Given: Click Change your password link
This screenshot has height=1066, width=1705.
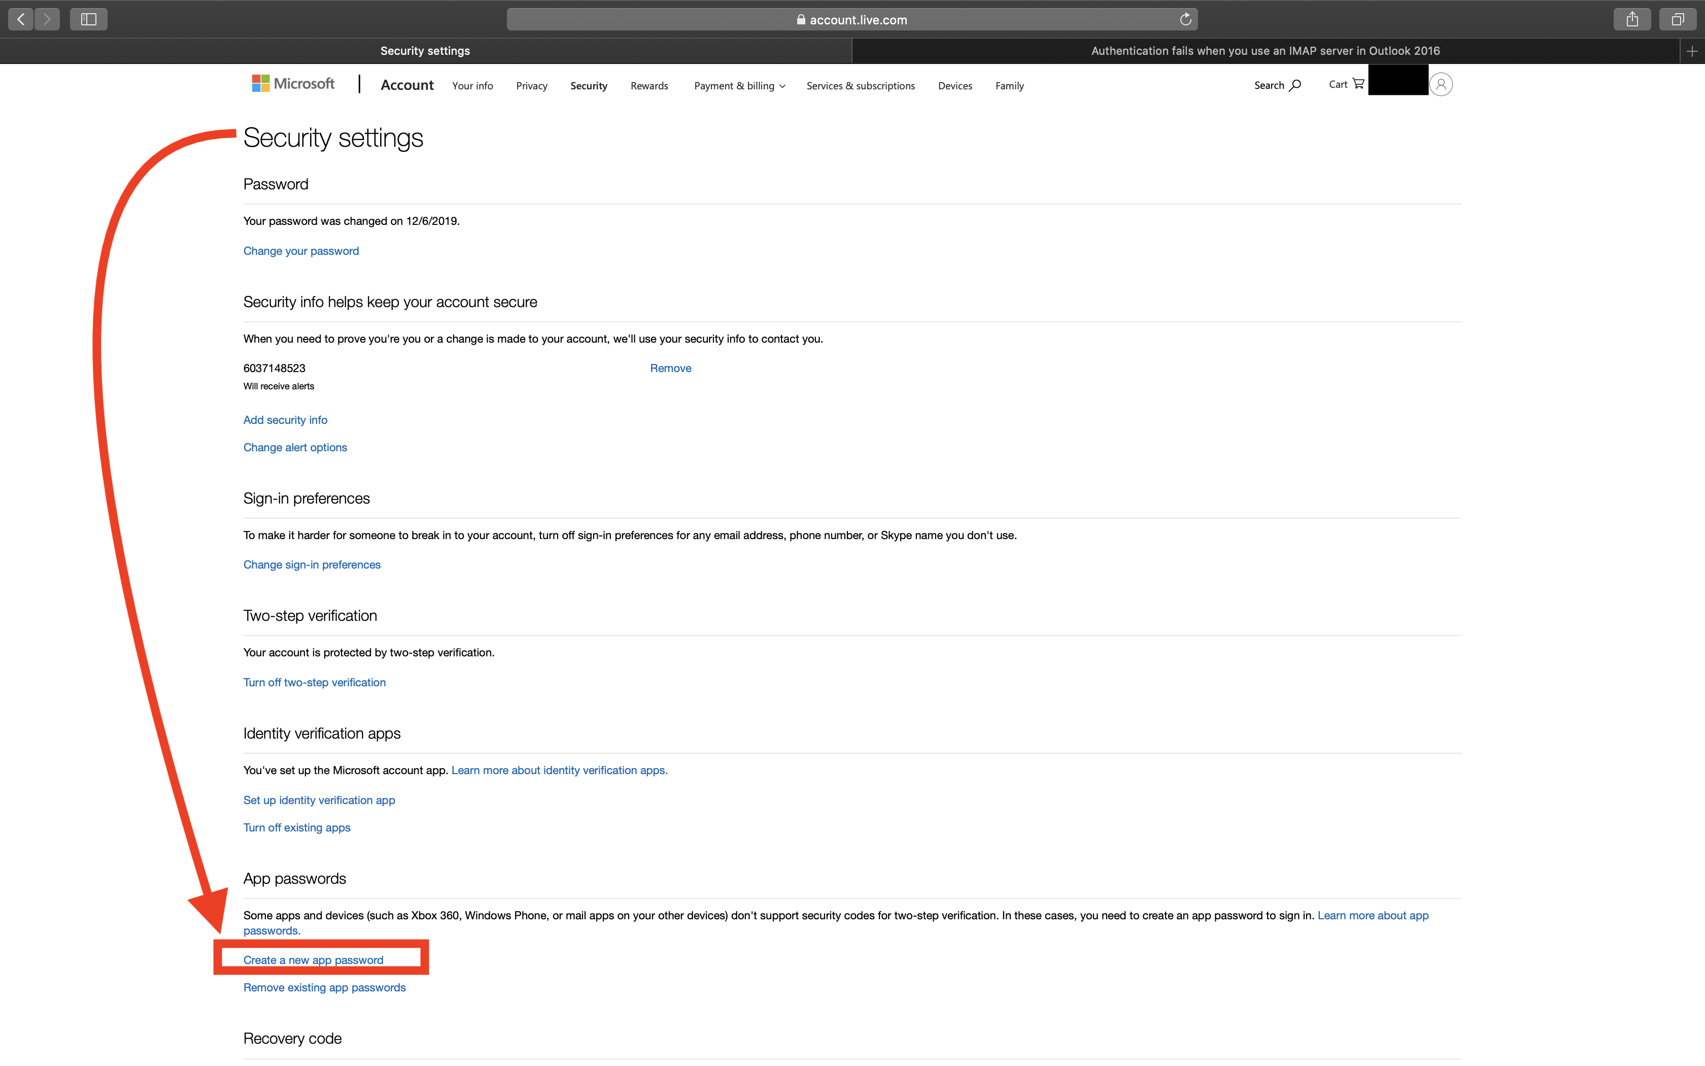Looking at the screenshot, I should [301, 251].
